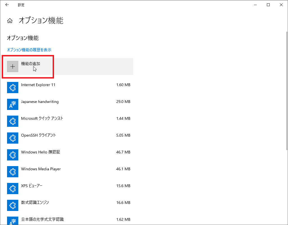288x225 pixels.
Task: Expand the Windows Media Player list item
Action: [x=41, y=169]
